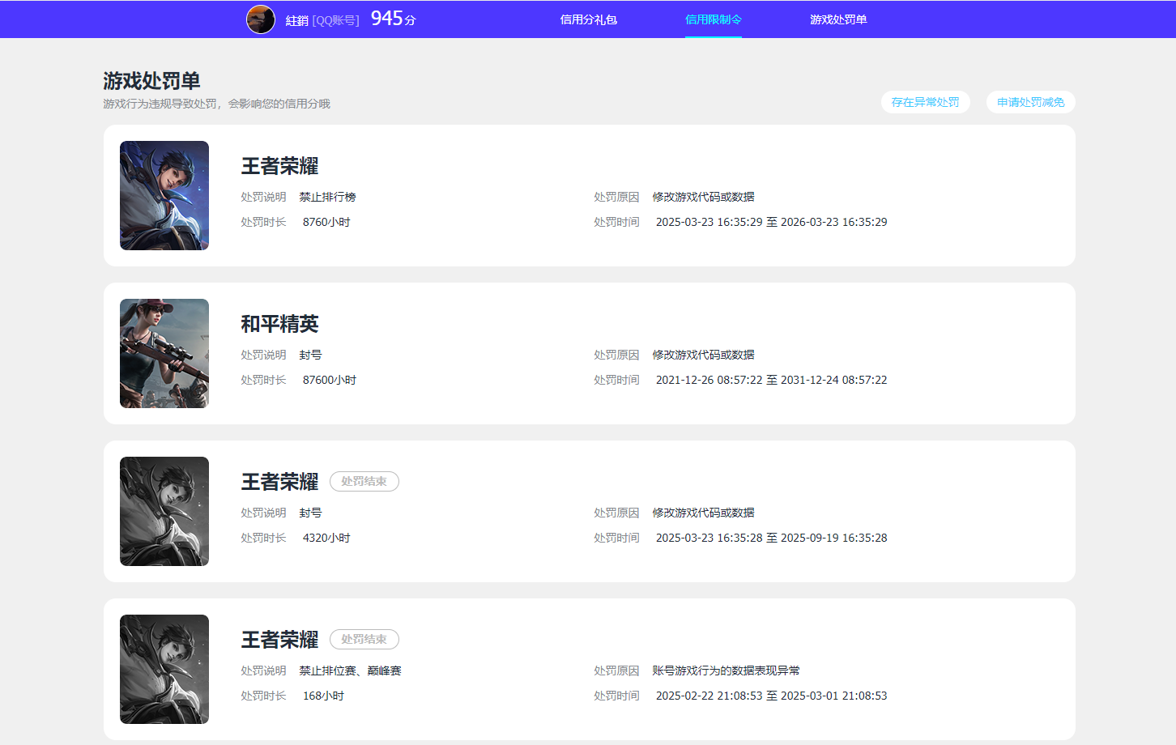Viewport: 1176px width, 745px height.
Task: Click the 游戏处罚单 page heading
Action: [151, 81]
